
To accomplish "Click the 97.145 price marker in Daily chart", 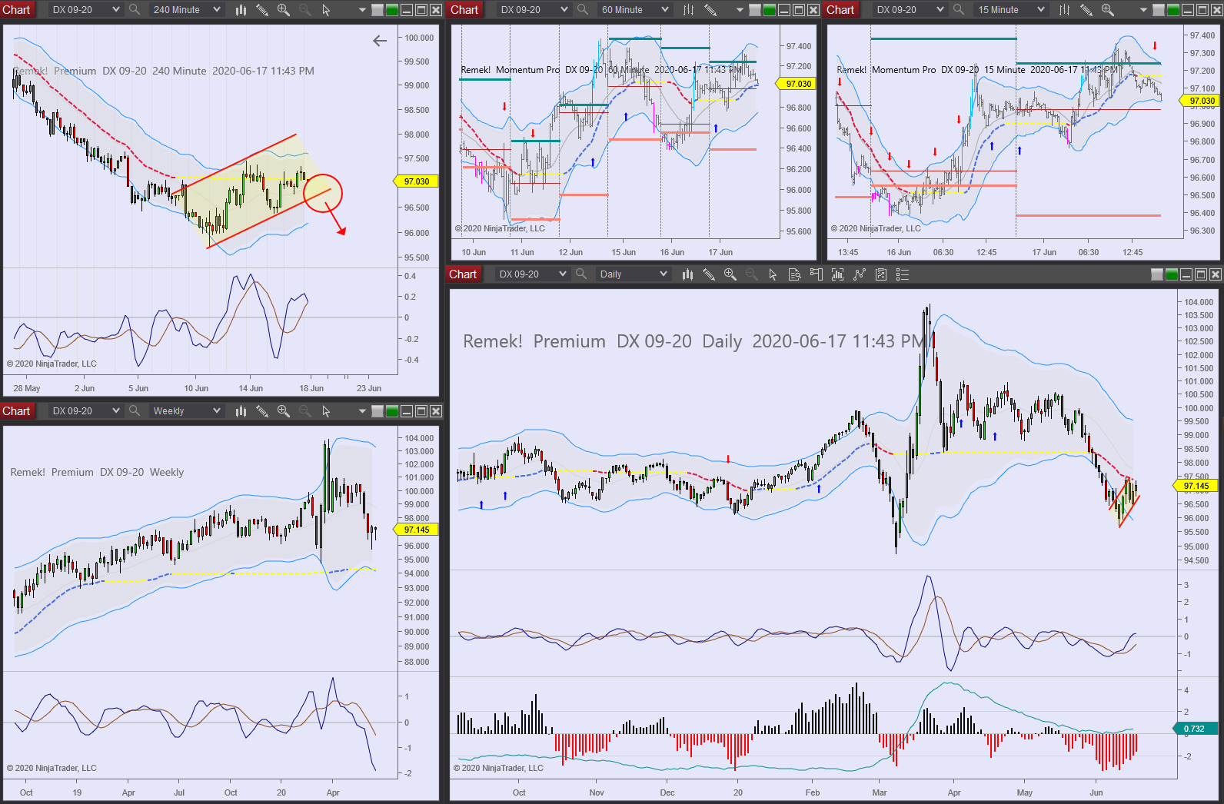I will pyautogui.click(x=1196, y=486).
